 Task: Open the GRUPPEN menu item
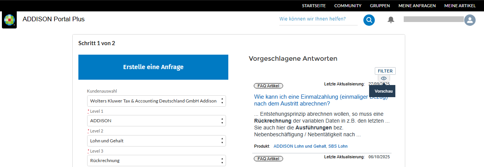pos(380,6)
